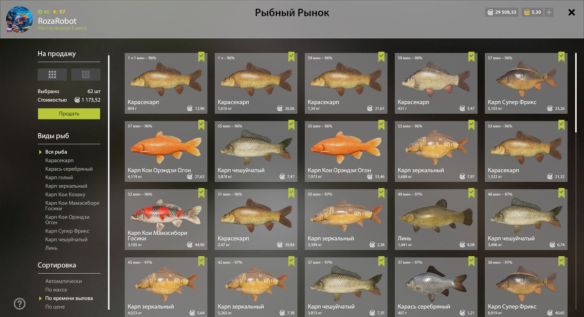Click the Продать sell button
Viewport: 584px width, 317px height.
coord(69,114)
